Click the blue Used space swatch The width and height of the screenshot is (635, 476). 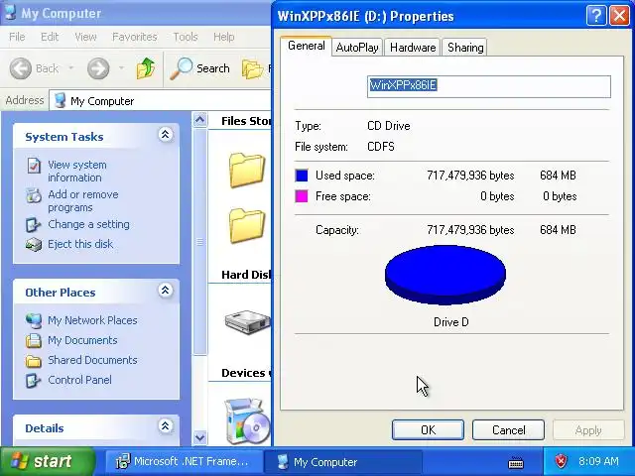(x=302, y=176)
